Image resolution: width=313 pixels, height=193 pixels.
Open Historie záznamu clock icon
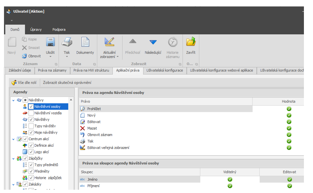pos(173,42)
